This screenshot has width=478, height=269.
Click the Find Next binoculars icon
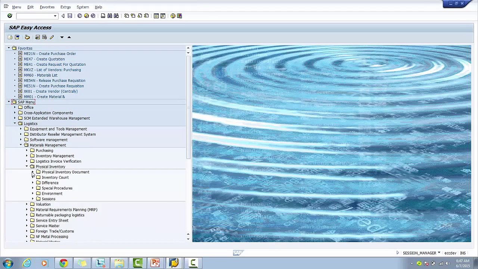116,16
